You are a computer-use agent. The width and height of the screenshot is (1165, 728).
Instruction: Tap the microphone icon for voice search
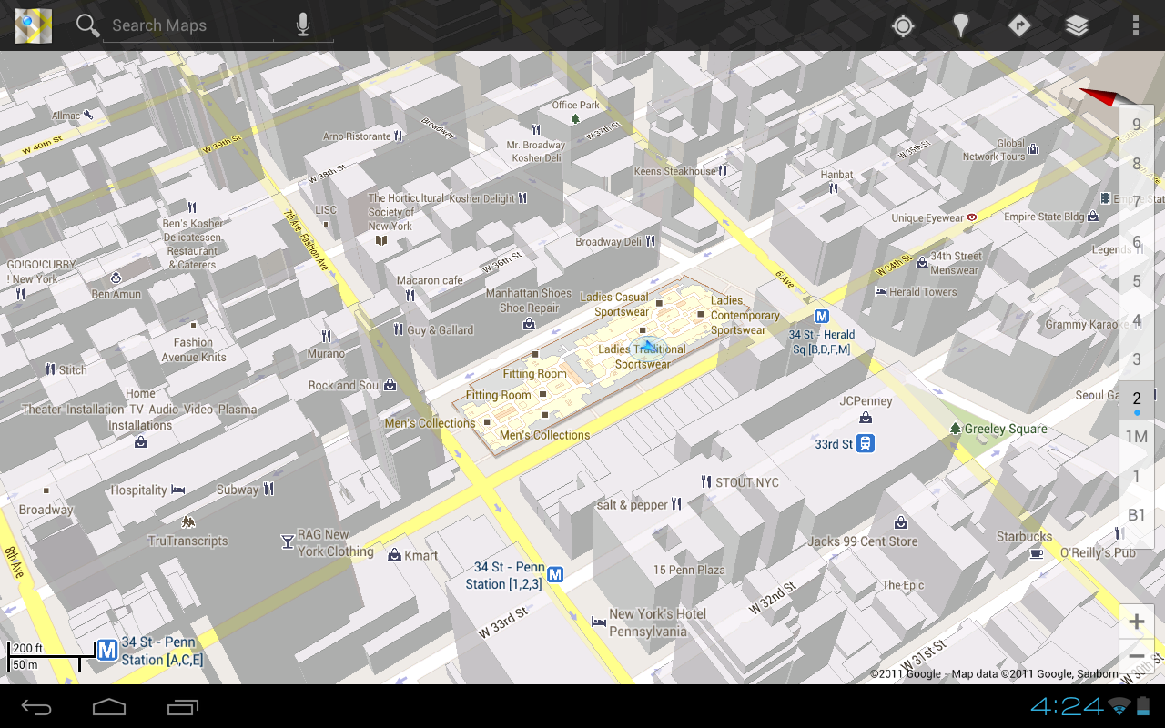(x=304, y=25)
